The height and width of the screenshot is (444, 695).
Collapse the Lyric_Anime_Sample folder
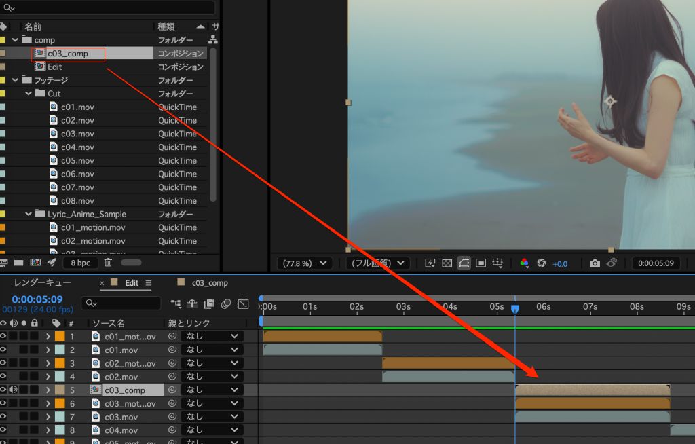29,214
